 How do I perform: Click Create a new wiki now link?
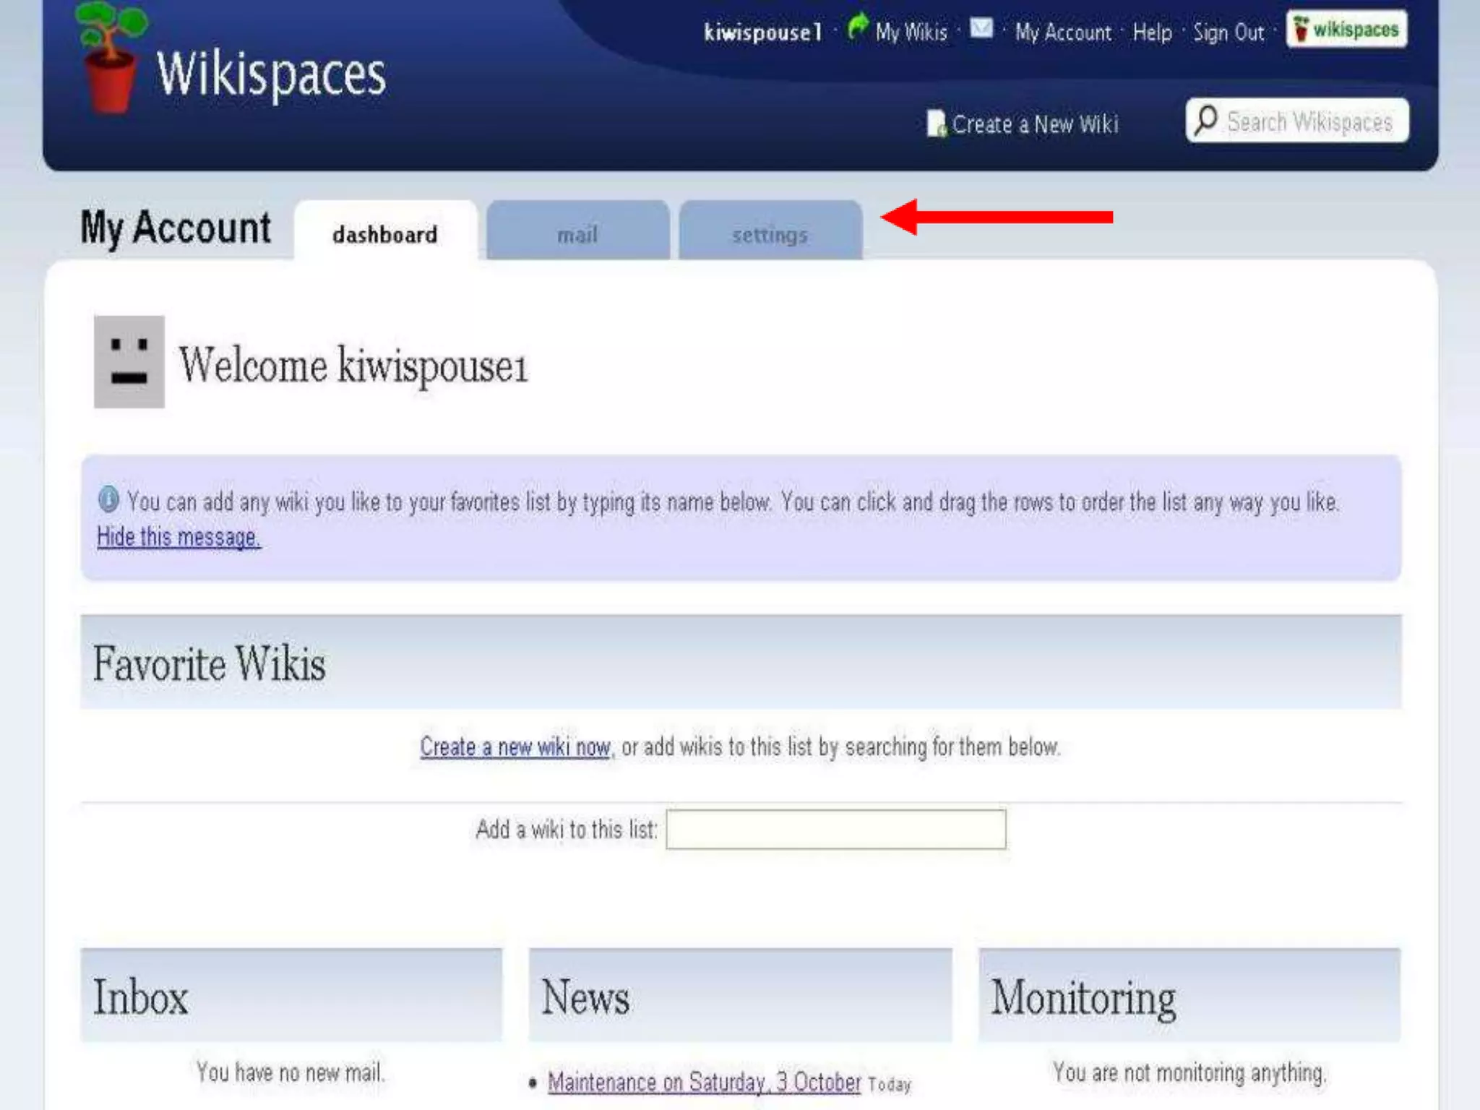tap(515, 747)
